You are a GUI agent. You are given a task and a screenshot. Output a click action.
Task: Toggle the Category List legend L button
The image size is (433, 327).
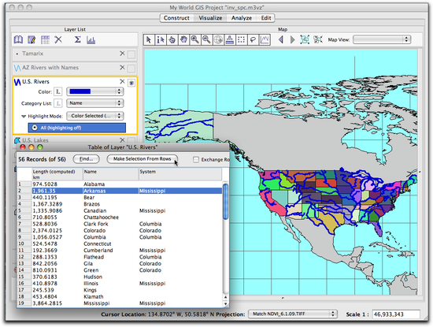(x=58, y=103)
